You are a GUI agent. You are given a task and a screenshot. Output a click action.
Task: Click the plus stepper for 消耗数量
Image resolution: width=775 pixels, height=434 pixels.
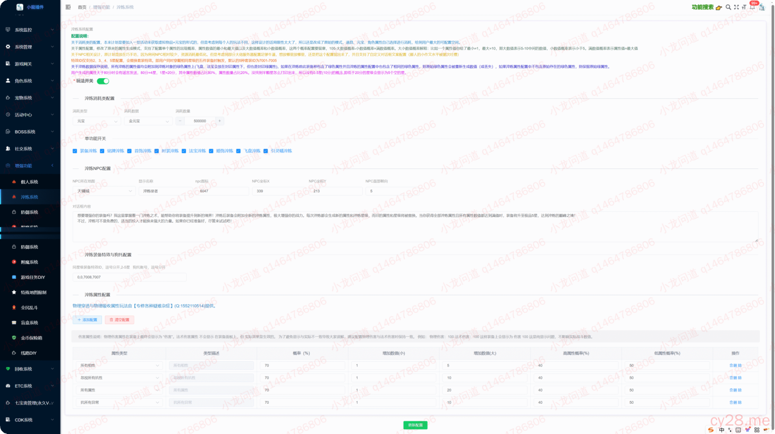219,121
